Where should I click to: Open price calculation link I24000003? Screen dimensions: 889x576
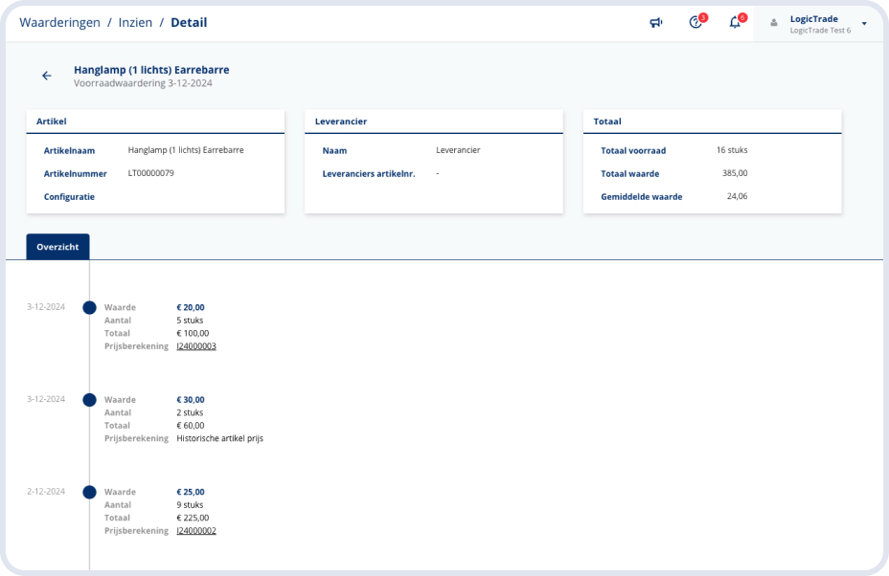[x=196, y=346]
